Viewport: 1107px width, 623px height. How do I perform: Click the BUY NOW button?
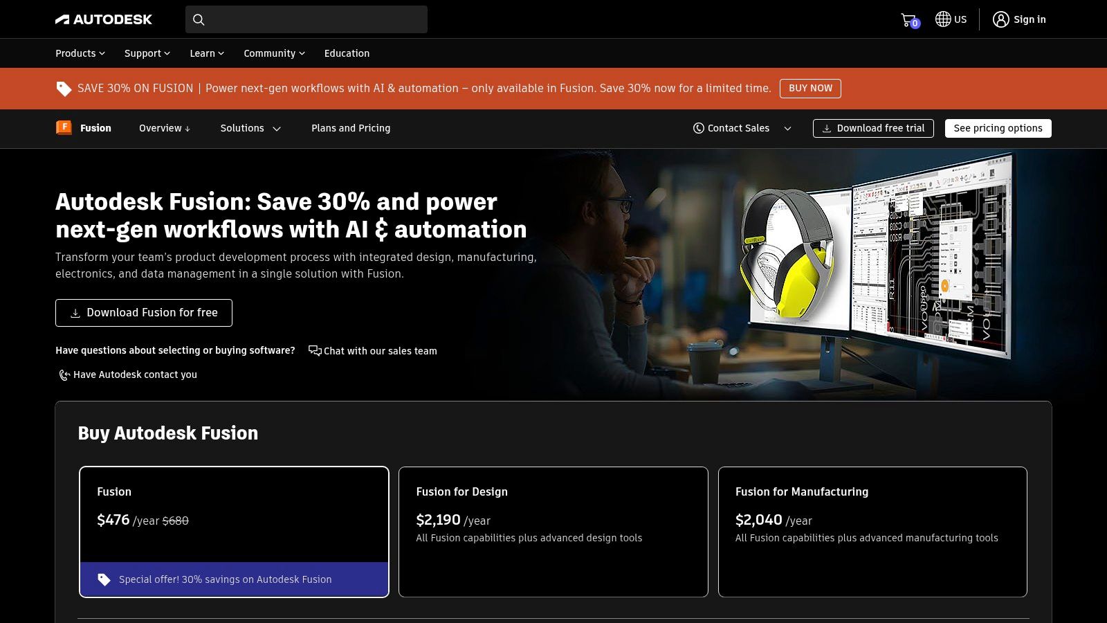[x=810, y=88]
